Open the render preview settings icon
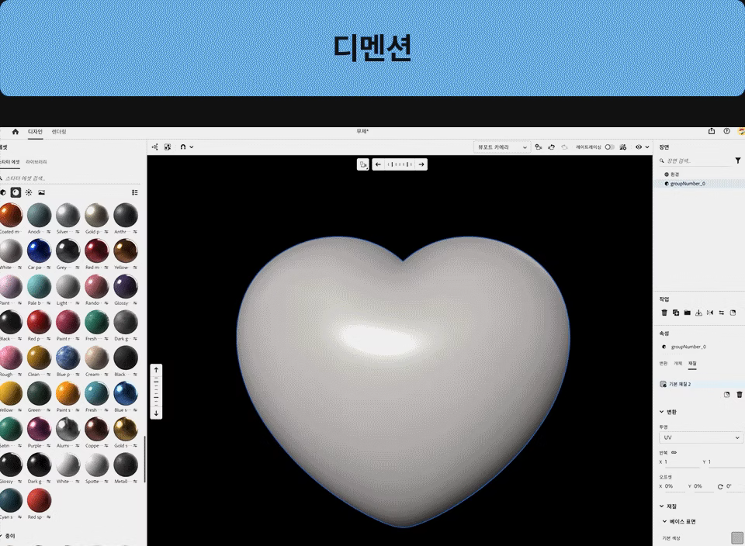745x546 pixels. [623, 147]
